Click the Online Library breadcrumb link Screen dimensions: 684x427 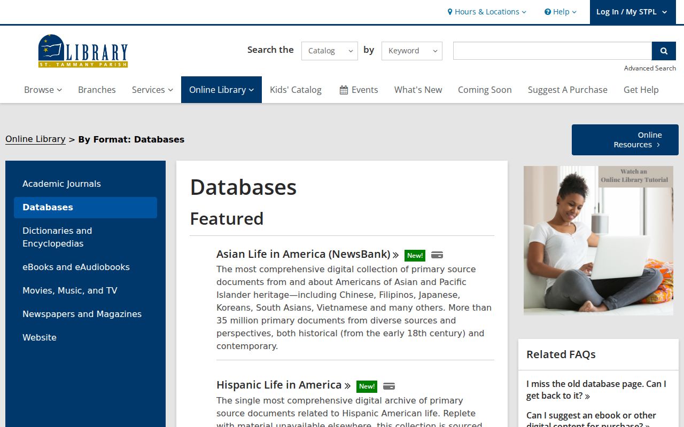tap(35, 139)
